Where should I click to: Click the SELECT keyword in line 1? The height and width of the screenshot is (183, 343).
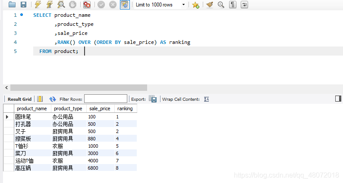pyautogui.click(x=42, y=15)
